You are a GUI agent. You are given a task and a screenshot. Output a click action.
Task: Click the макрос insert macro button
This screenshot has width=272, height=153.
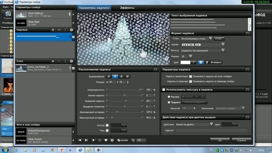tap(216, 62)
